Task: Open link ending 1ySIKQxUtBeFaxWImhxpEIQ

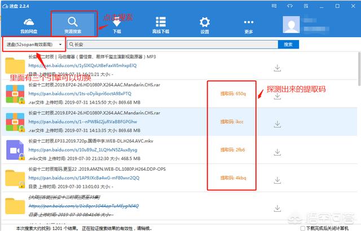Action: click(x=82, y=65)
